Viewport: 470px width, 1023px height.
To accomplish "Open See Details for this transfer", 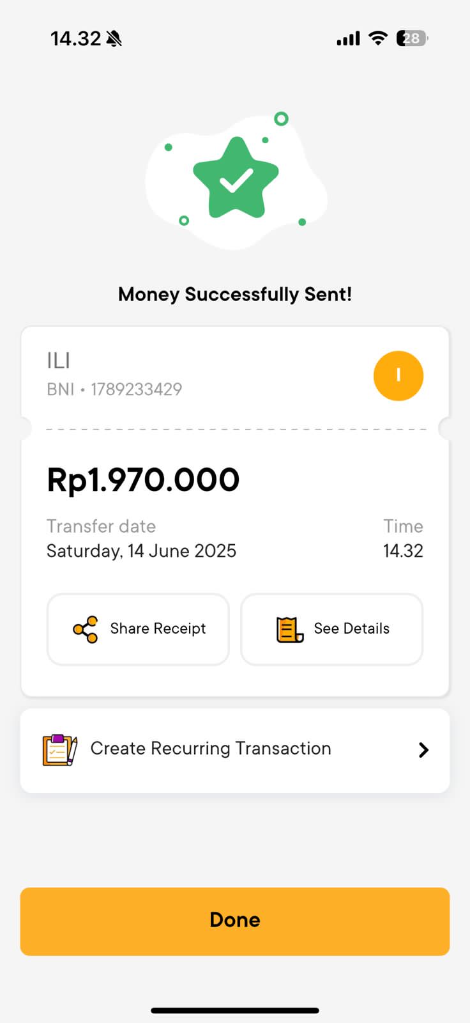I will point(331,629).
